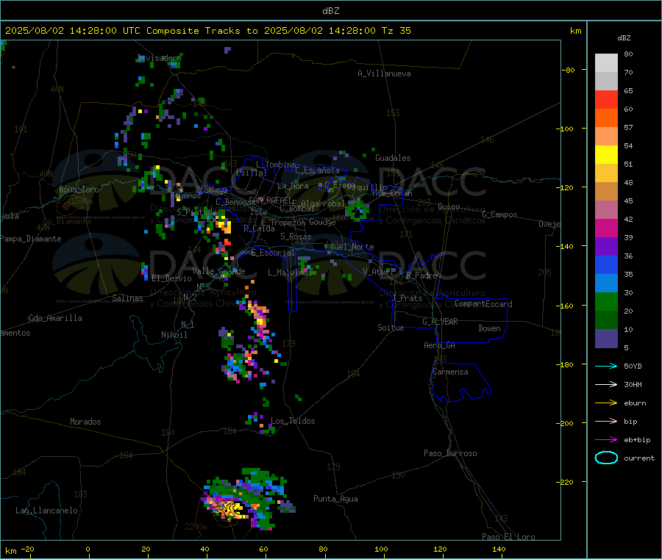Click the magenta 39-42 dBZ swatch
This screenshot has width=662, height=559.
[x=606, y=228]
